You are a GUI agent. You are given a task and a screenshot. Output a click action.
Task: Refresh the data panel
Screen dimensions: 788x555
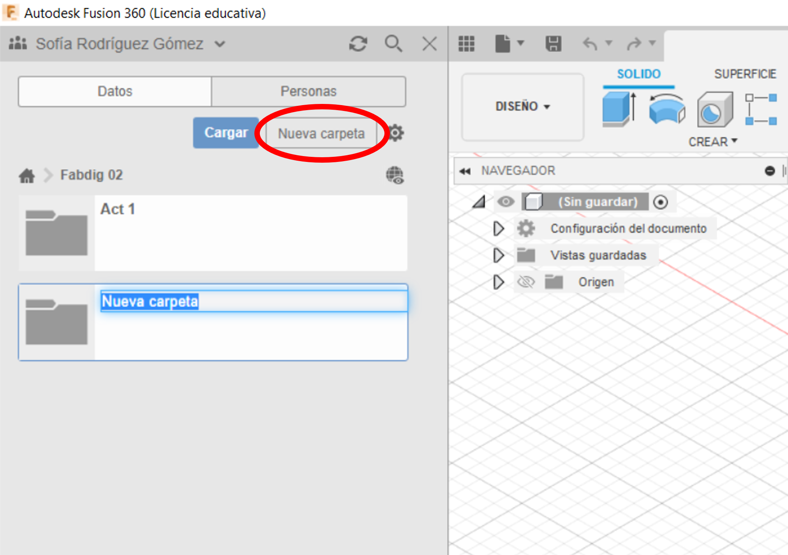point(358,44)
